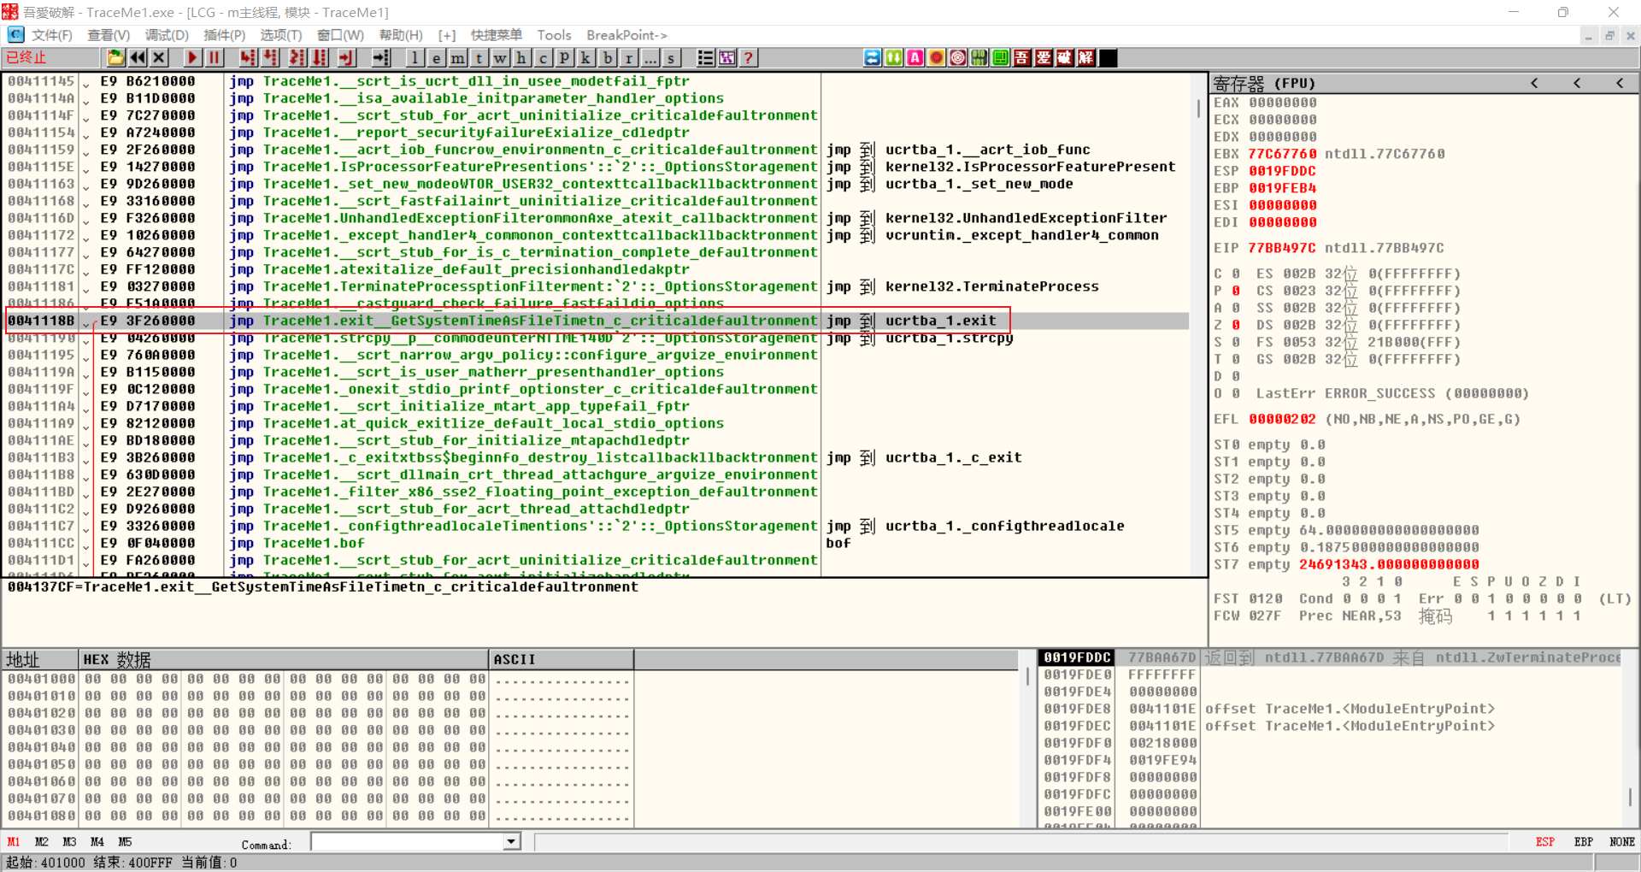Open Source window with 's' button
The image size is (1641, 872).
coord(671,58)
